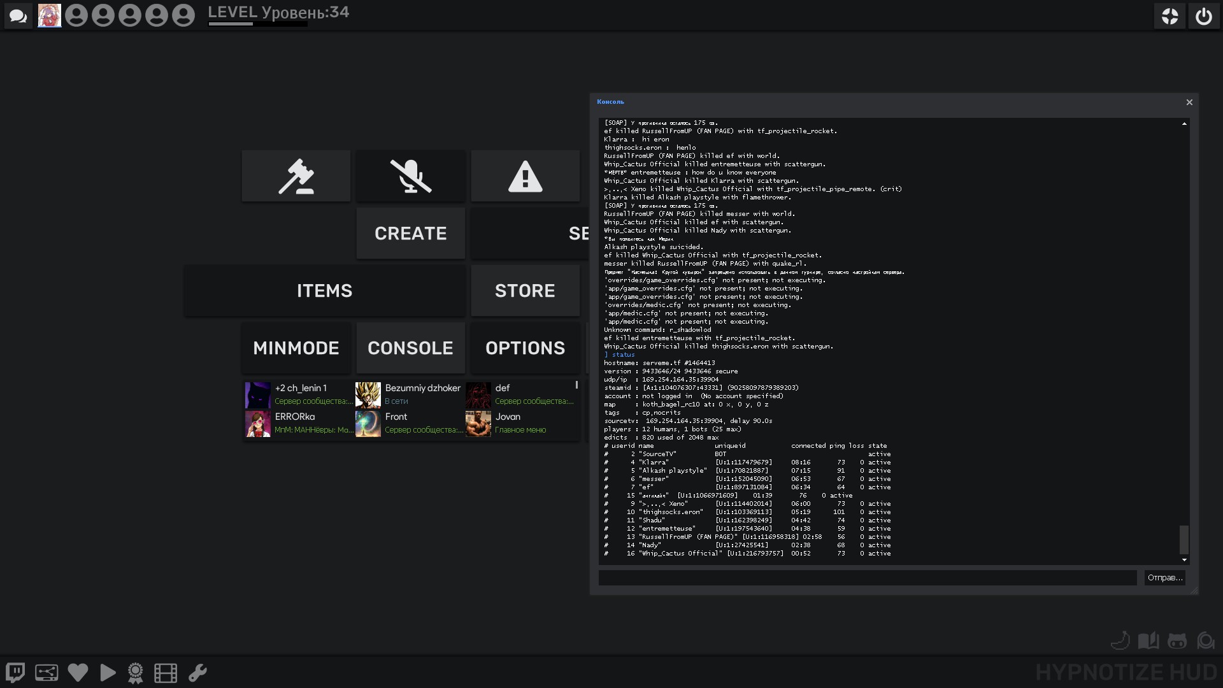Click the heart favorites icon
Image resolution: width=1223 pixels, height=688 pixels.
click(78, 672)
